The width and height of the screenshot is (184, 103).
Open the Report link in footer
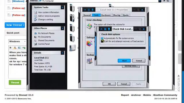125,95
